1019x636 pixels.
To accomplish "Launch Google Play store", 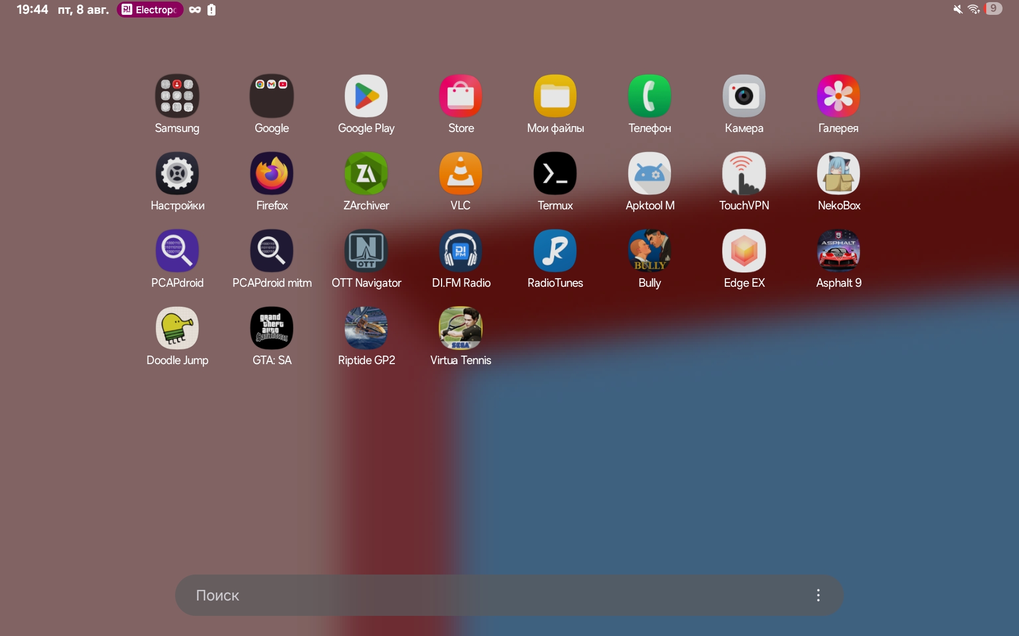I will tap(366, 96).
